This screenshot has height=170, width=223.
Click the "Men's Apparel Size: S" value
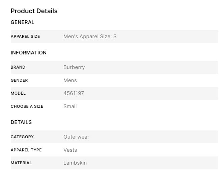(90, 37)
